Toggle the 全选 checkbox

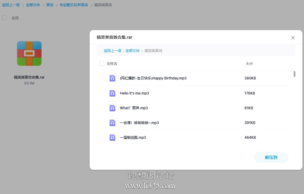click(x=4, y=18)
